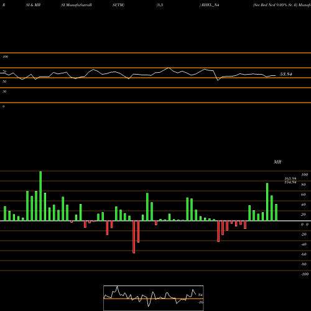Click the MR axis label -60
311x311 pixels.
tap(304, 254)
